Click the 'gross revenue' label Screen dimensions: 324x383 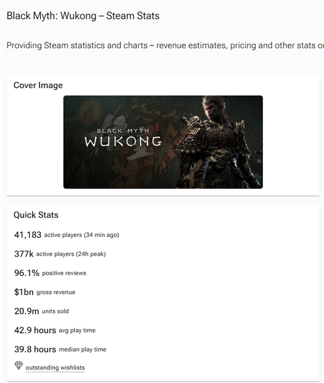pos(56,292)
